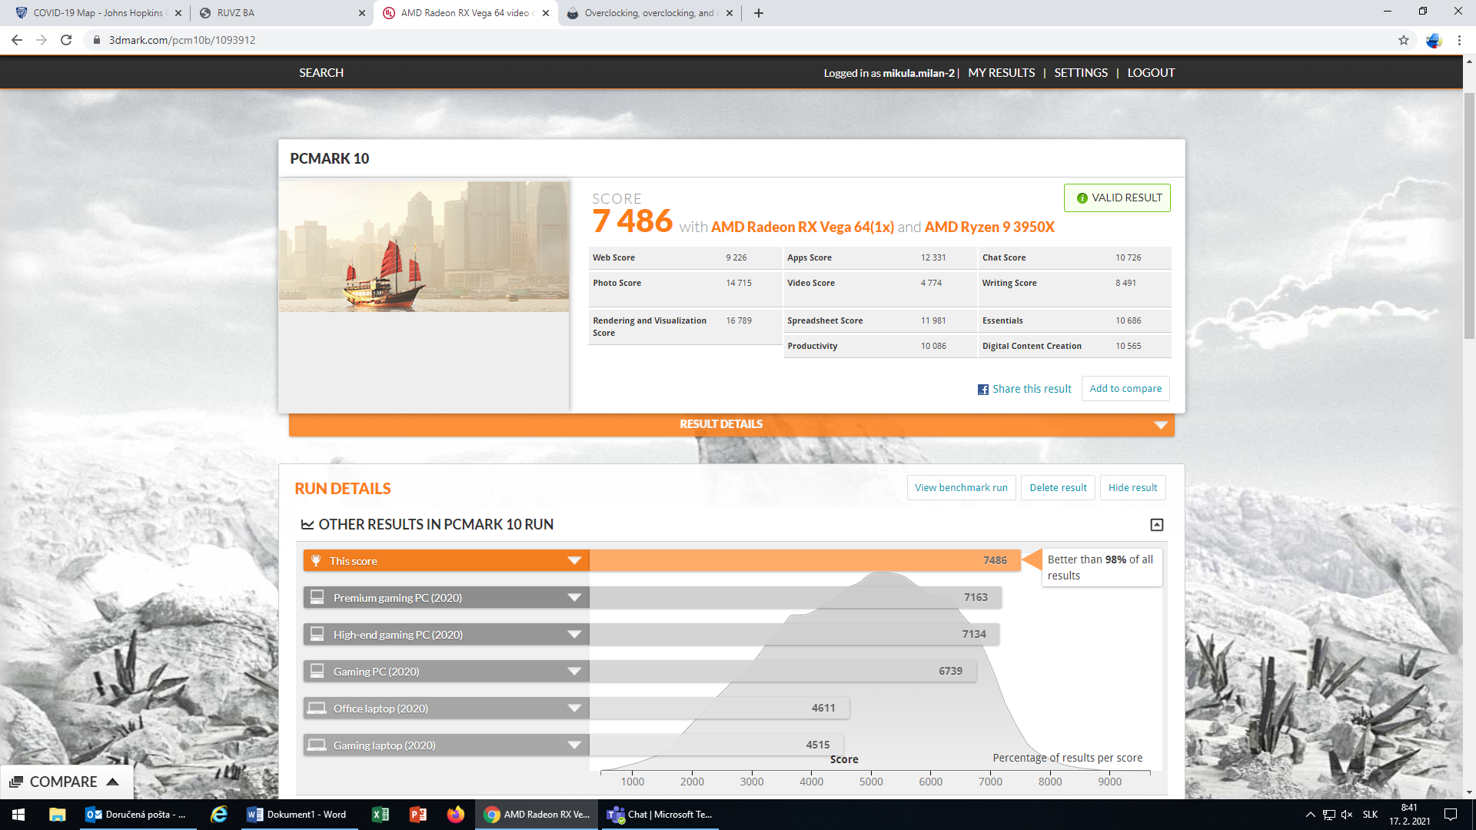Viewport: 1476px width, 830px height.
Task: Show hidden system tray icons
Action: coord(1310,815)
